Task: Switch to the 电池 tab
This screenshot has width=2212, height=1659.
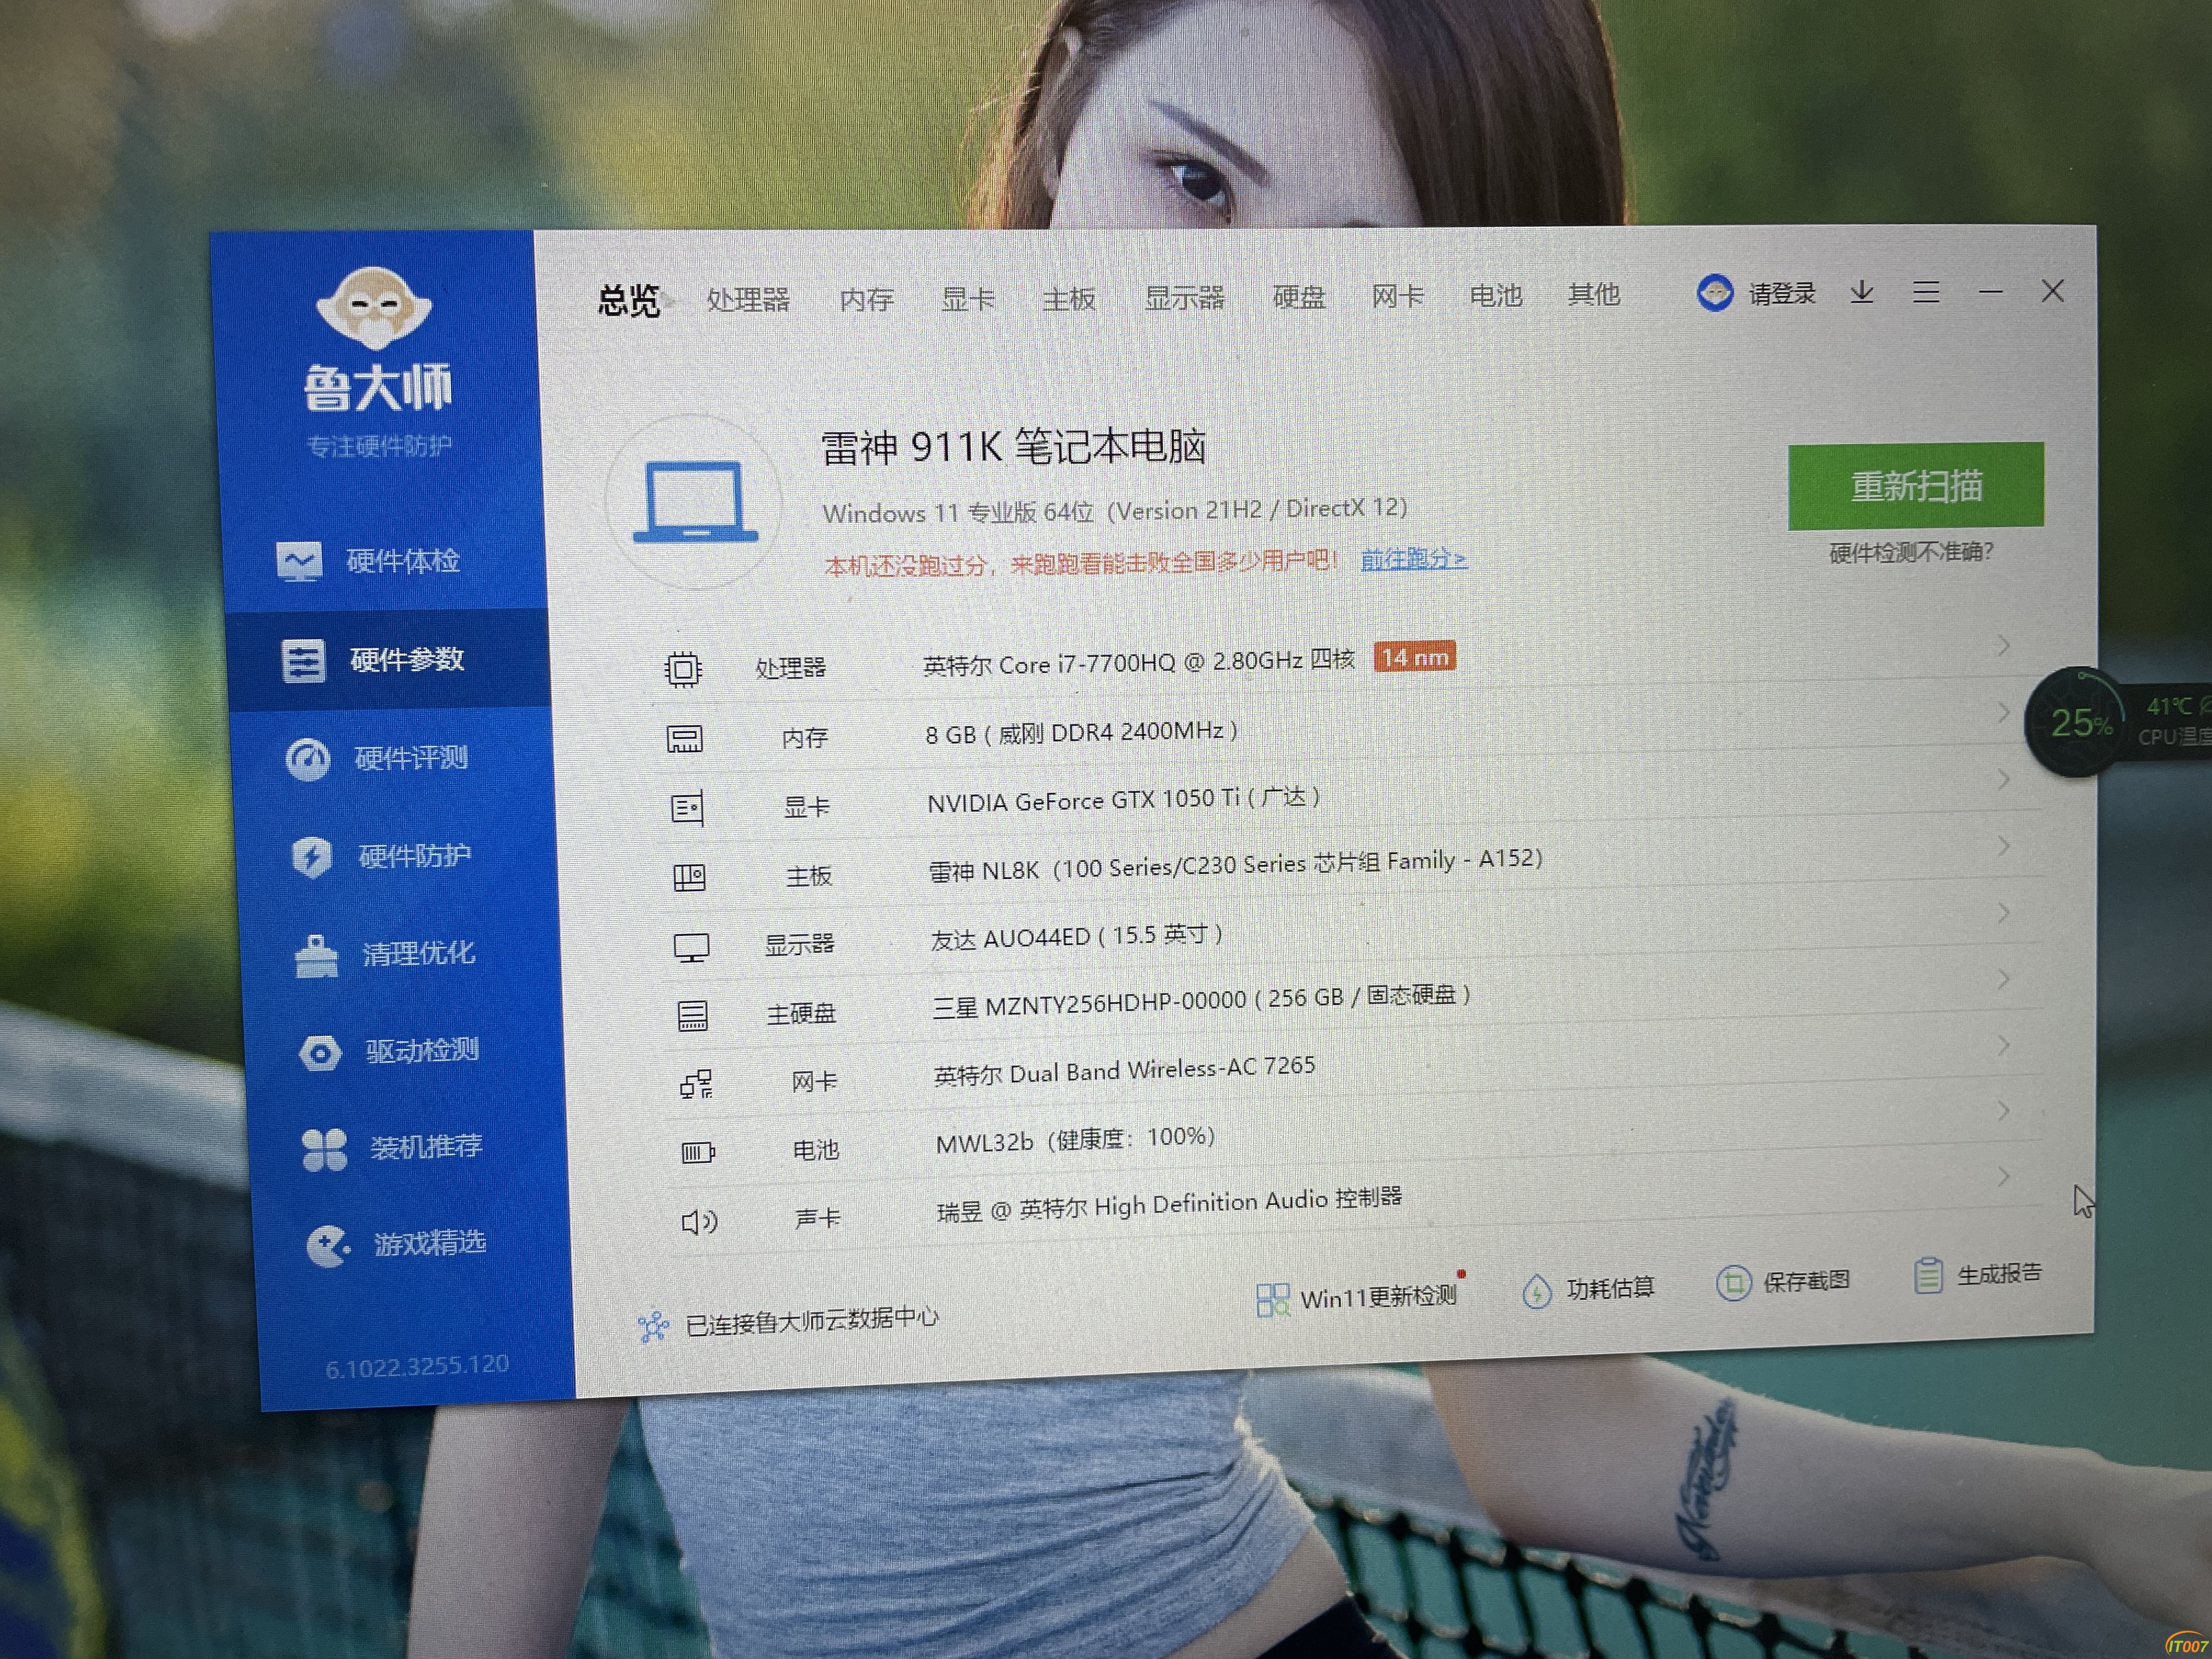Action: coord(1495,295)
